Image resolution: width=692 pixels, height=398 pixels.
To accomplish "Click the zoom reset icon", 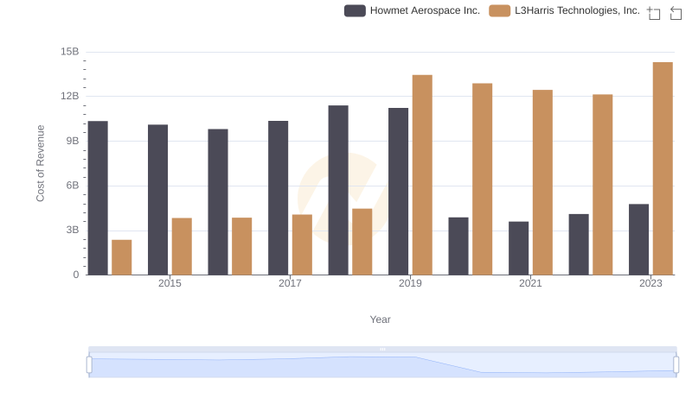I will [x=676, y=13].
